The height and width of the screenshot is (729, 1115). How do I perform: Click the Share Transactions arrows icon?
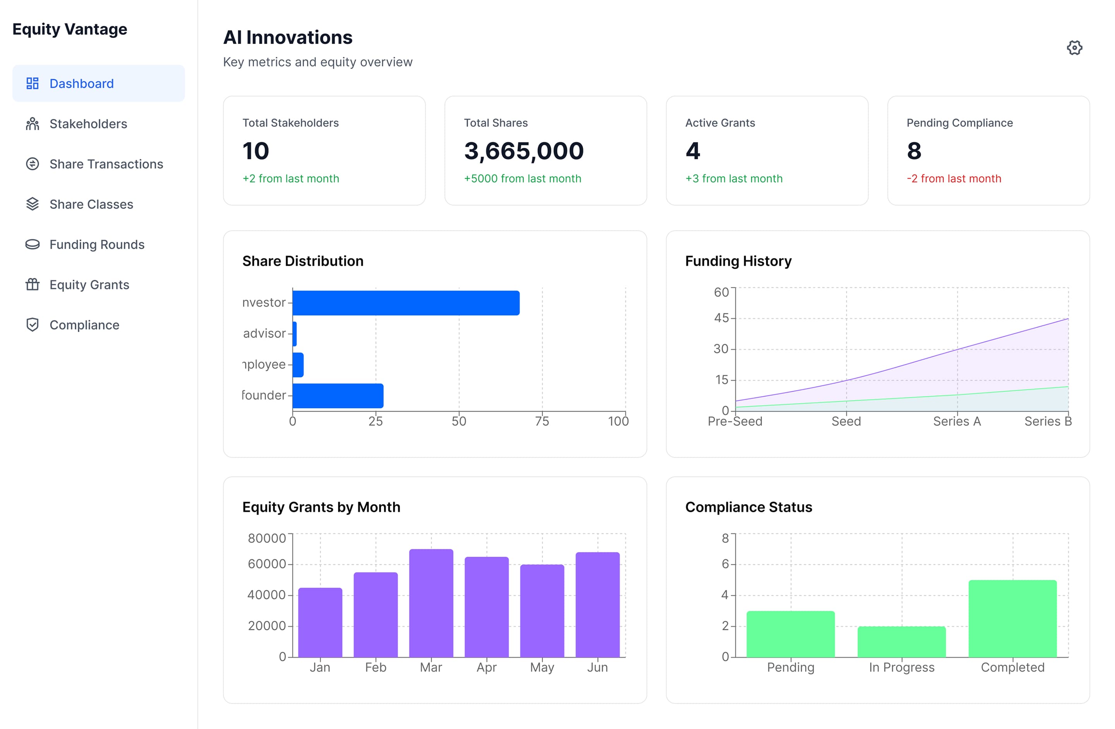(32, 164)
